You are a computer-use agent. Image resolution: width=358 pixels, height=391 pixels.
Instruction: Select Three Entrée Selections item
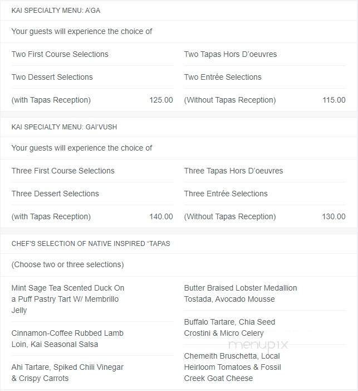225,194
